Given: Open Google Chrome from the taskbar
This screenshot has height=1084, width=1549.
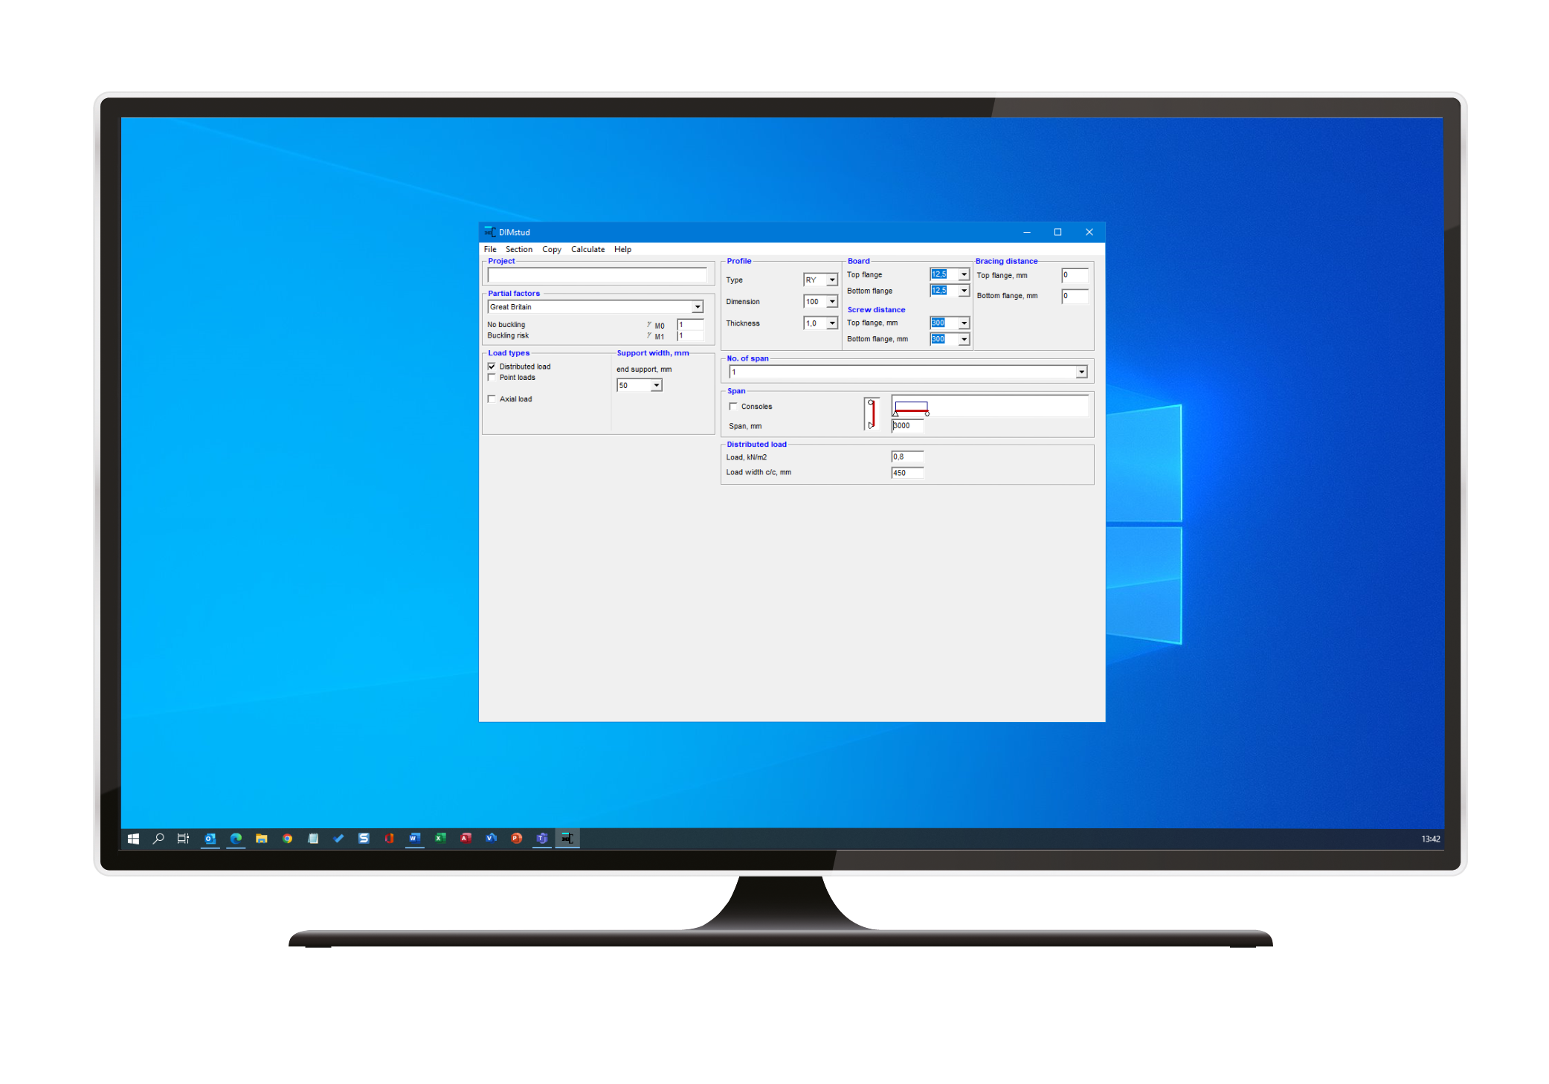Looking at the screenshot, I should point(287,839).
